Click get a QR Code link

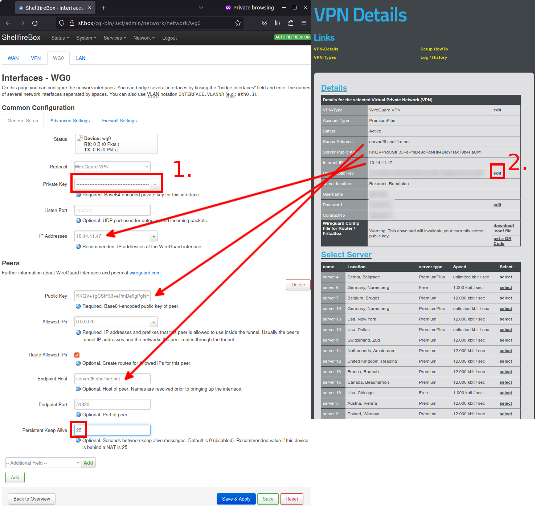pos(502,241)
